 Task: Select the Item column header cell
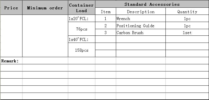click(106, 11)
